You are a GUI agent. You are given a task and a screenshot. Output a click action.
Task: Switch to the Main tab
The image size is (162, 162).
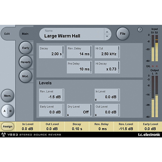[25, 34]
